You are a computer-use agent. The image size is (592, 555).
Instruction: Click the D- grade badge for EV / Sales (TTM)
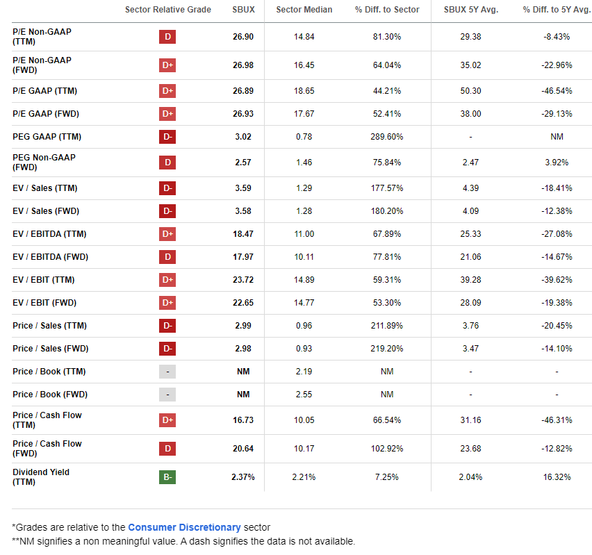[167, 188]
